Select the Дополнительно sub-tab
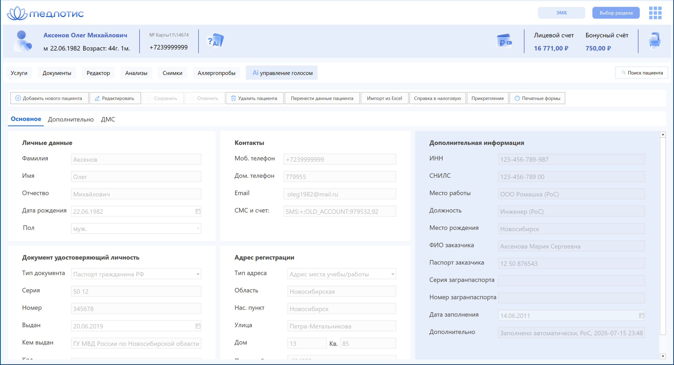The height and width of the screenshot is (365, 674). (71, 119)
